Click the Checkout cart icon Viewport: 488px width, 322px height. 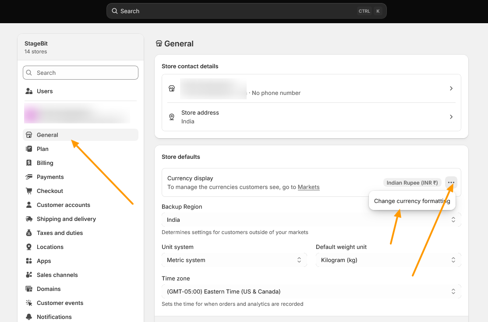[29, 191]
